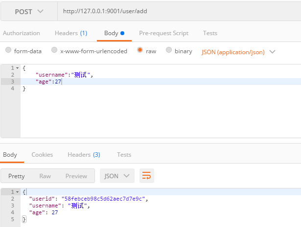Screen dimensions: 301x227
Task: Open the POST method dropdown
Action: [29, 12]
